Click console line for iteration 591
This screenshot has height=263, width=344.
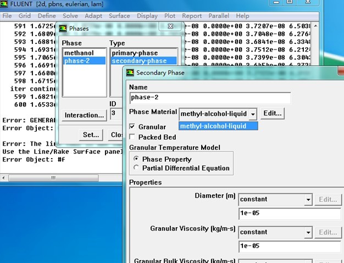pos(35,26)
